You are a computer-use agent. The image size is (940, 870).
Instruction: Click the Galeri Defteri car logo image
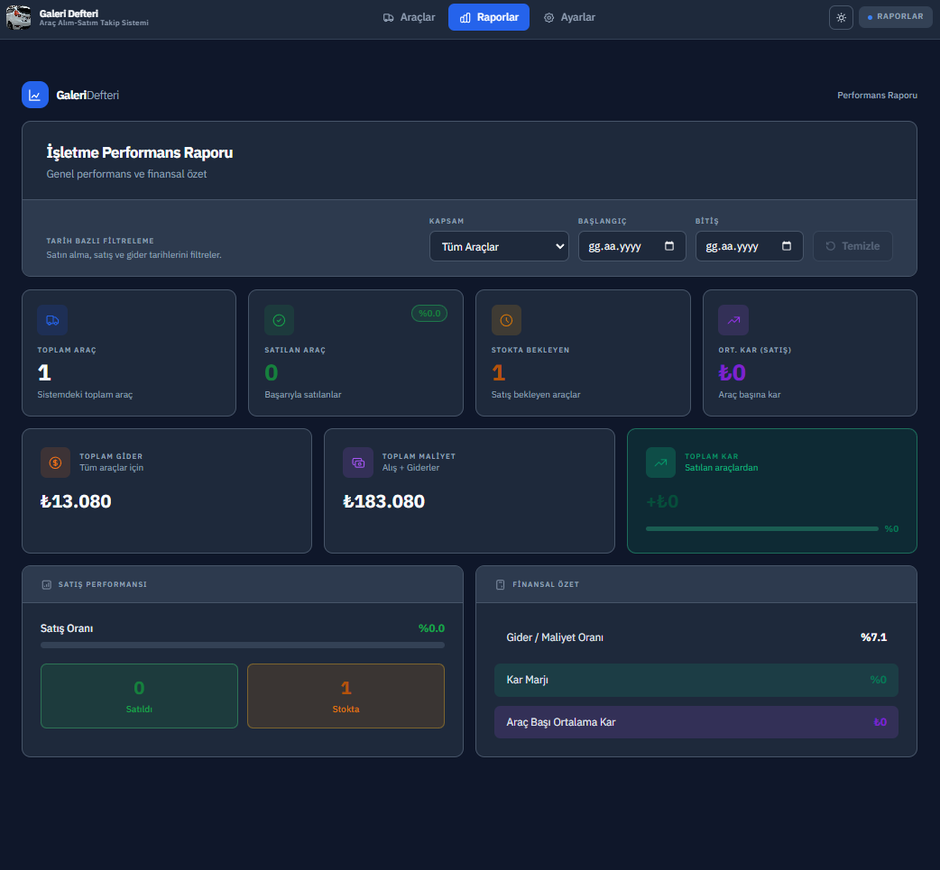point(18,17)
